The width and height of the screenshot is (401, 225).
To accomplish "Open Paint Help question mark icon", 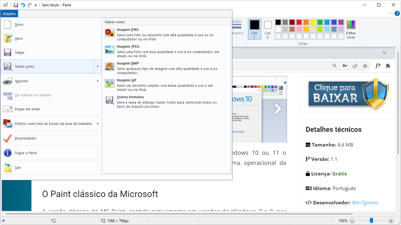I will tap(397, 14).
